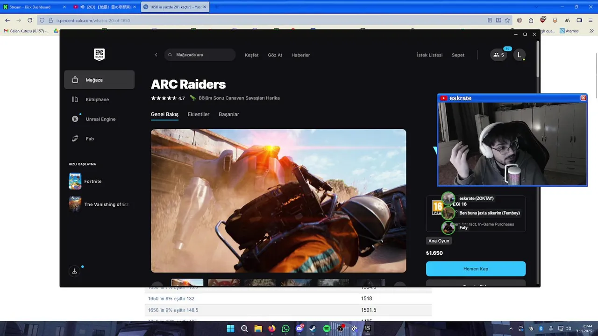This screenshot has width=598, height=336.
Task: Reload the page in Firefox
Action: [x=30, y=20]
